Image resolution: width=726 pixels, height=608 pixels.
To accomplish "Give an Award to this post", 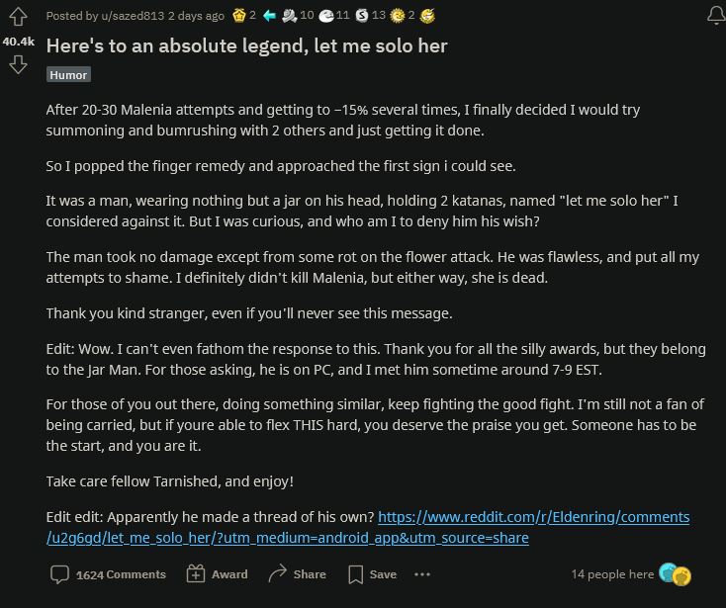I will pyautogui.click(x=217, y=574).
